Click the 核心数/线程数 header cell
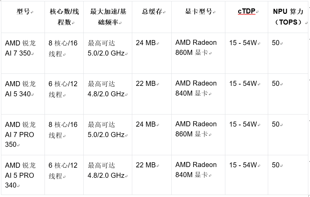 (x=64, y=17)
